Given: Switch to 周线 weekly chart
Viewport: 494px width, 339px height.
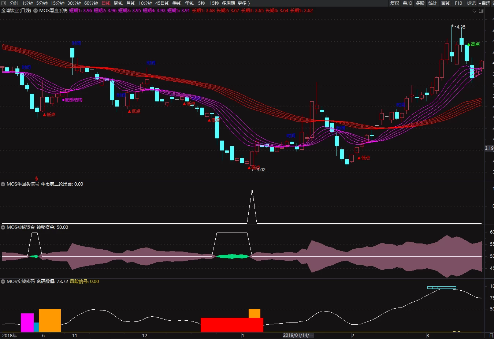Looking at the screenshot, I should pyautogui.click(x=118, y=3).
